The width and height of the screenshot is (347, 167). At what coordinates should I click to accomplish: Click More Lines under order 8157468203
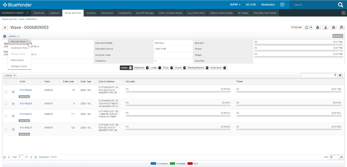pyautogui.click(x=24, y=97)
